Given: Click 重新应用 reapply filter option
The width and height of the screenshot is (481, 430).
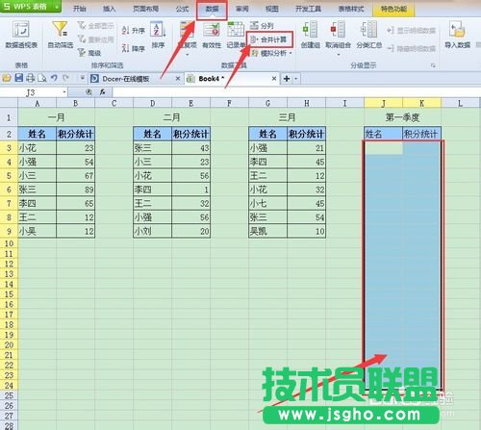Looking at the screenshot, I should 96,39.
